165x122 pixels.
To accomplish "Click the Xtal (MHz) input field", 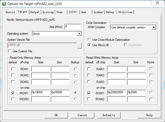I will 73,27.
